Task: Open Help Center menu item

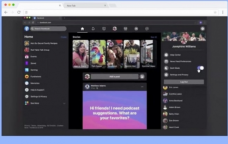Action: [175, 55]
